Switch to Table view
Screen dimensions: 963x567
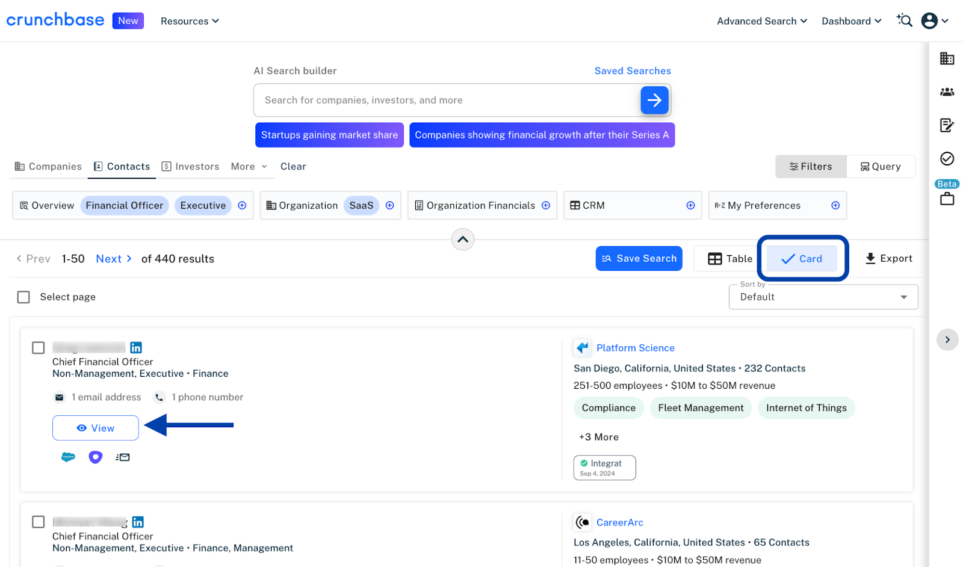(x=730, y=259)
